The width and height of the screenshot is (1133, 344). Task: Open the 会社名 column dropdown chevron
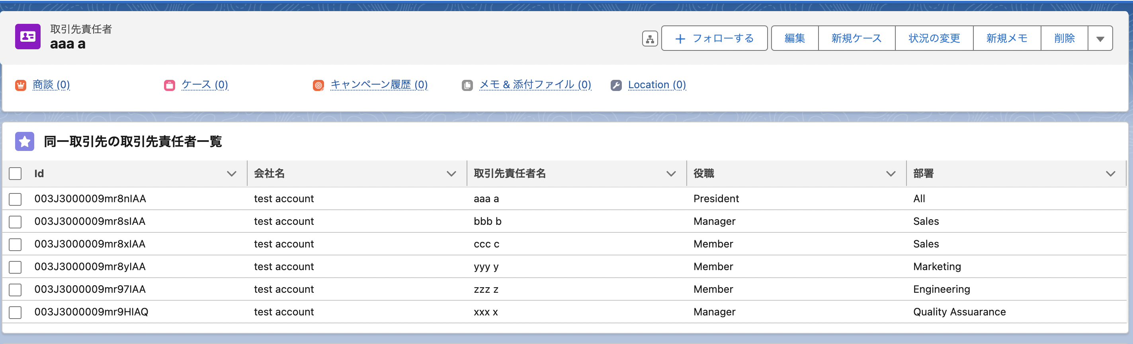pyautogui.click(x=451, y=174)
